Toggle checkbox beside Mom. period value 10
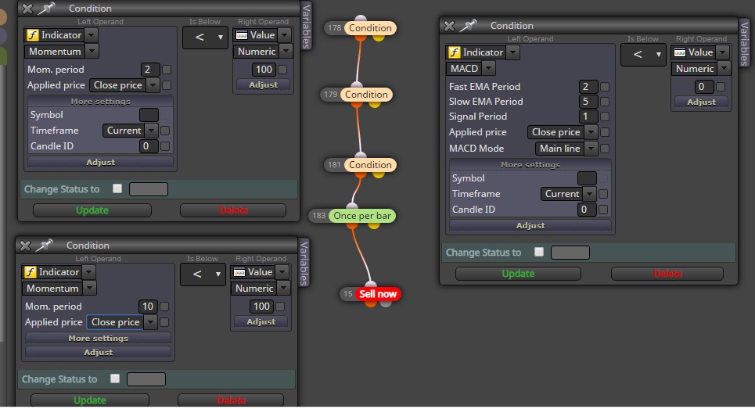Screen dimensions: 755x409 [164, 307]
